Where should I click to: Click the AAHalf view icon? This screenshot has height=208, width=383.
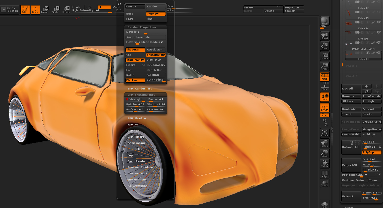(324, 67)
